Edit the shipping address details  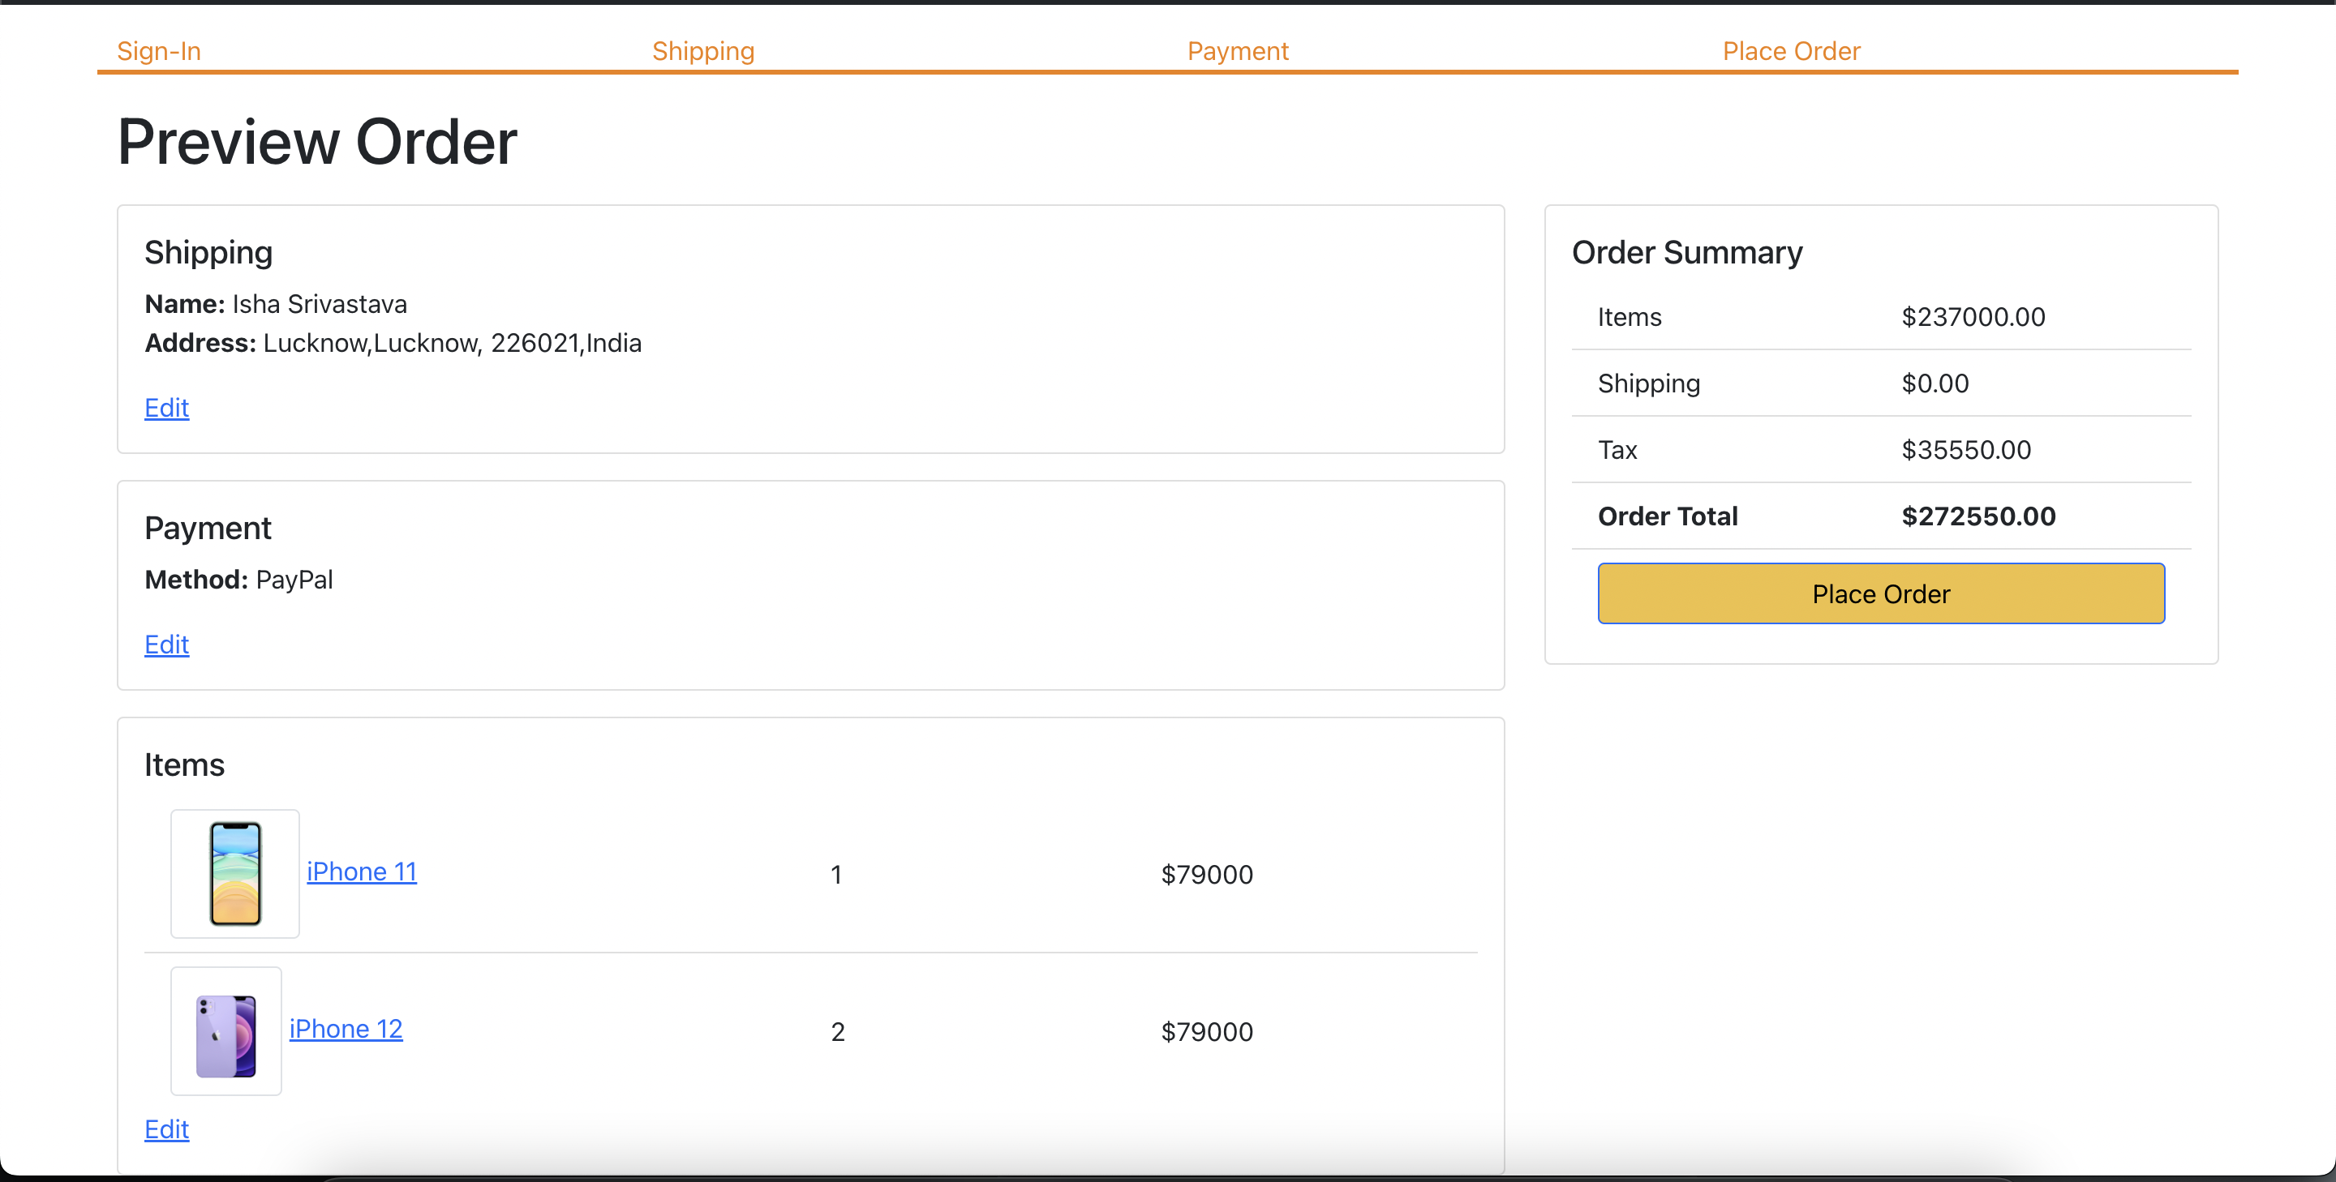click(166, 407)
